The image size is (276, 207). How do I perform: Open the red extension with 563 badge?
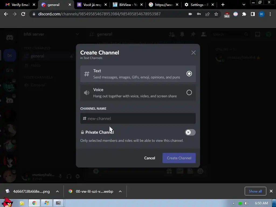click(x=227, y=15)
